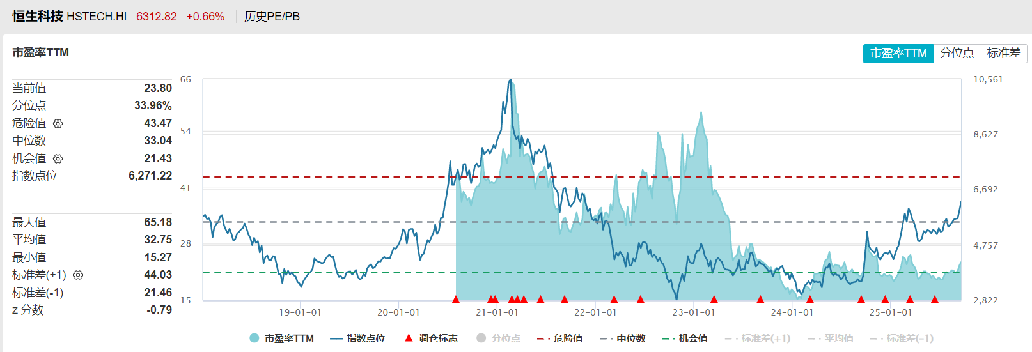Select the 市盈率TTM tab button
The width and height of the screenshot is (1032, 352).
click(x=898, y=53)
